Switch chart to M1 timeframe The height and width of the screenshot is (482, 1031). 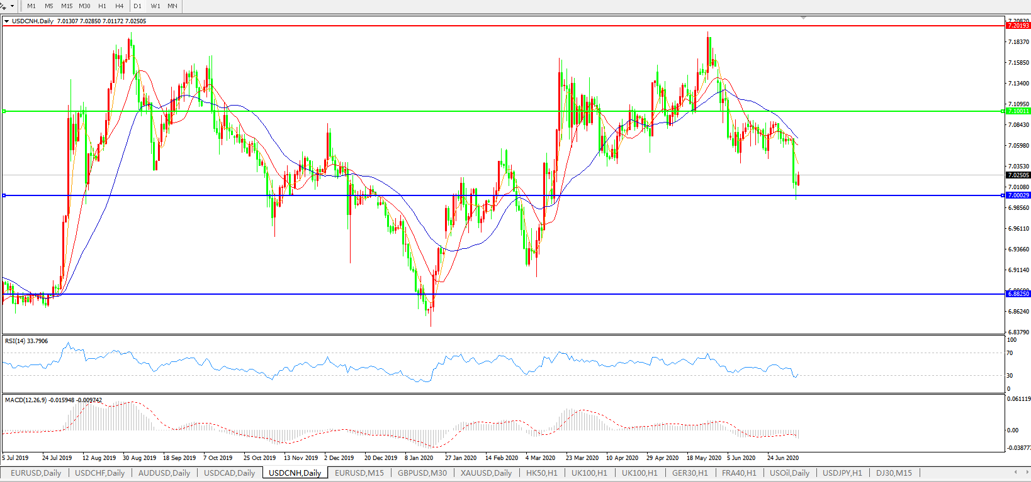[x=31, y=6]
